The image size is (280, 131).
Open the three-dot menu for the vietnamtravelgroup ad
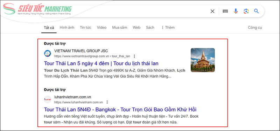click(x=134, y=56)
